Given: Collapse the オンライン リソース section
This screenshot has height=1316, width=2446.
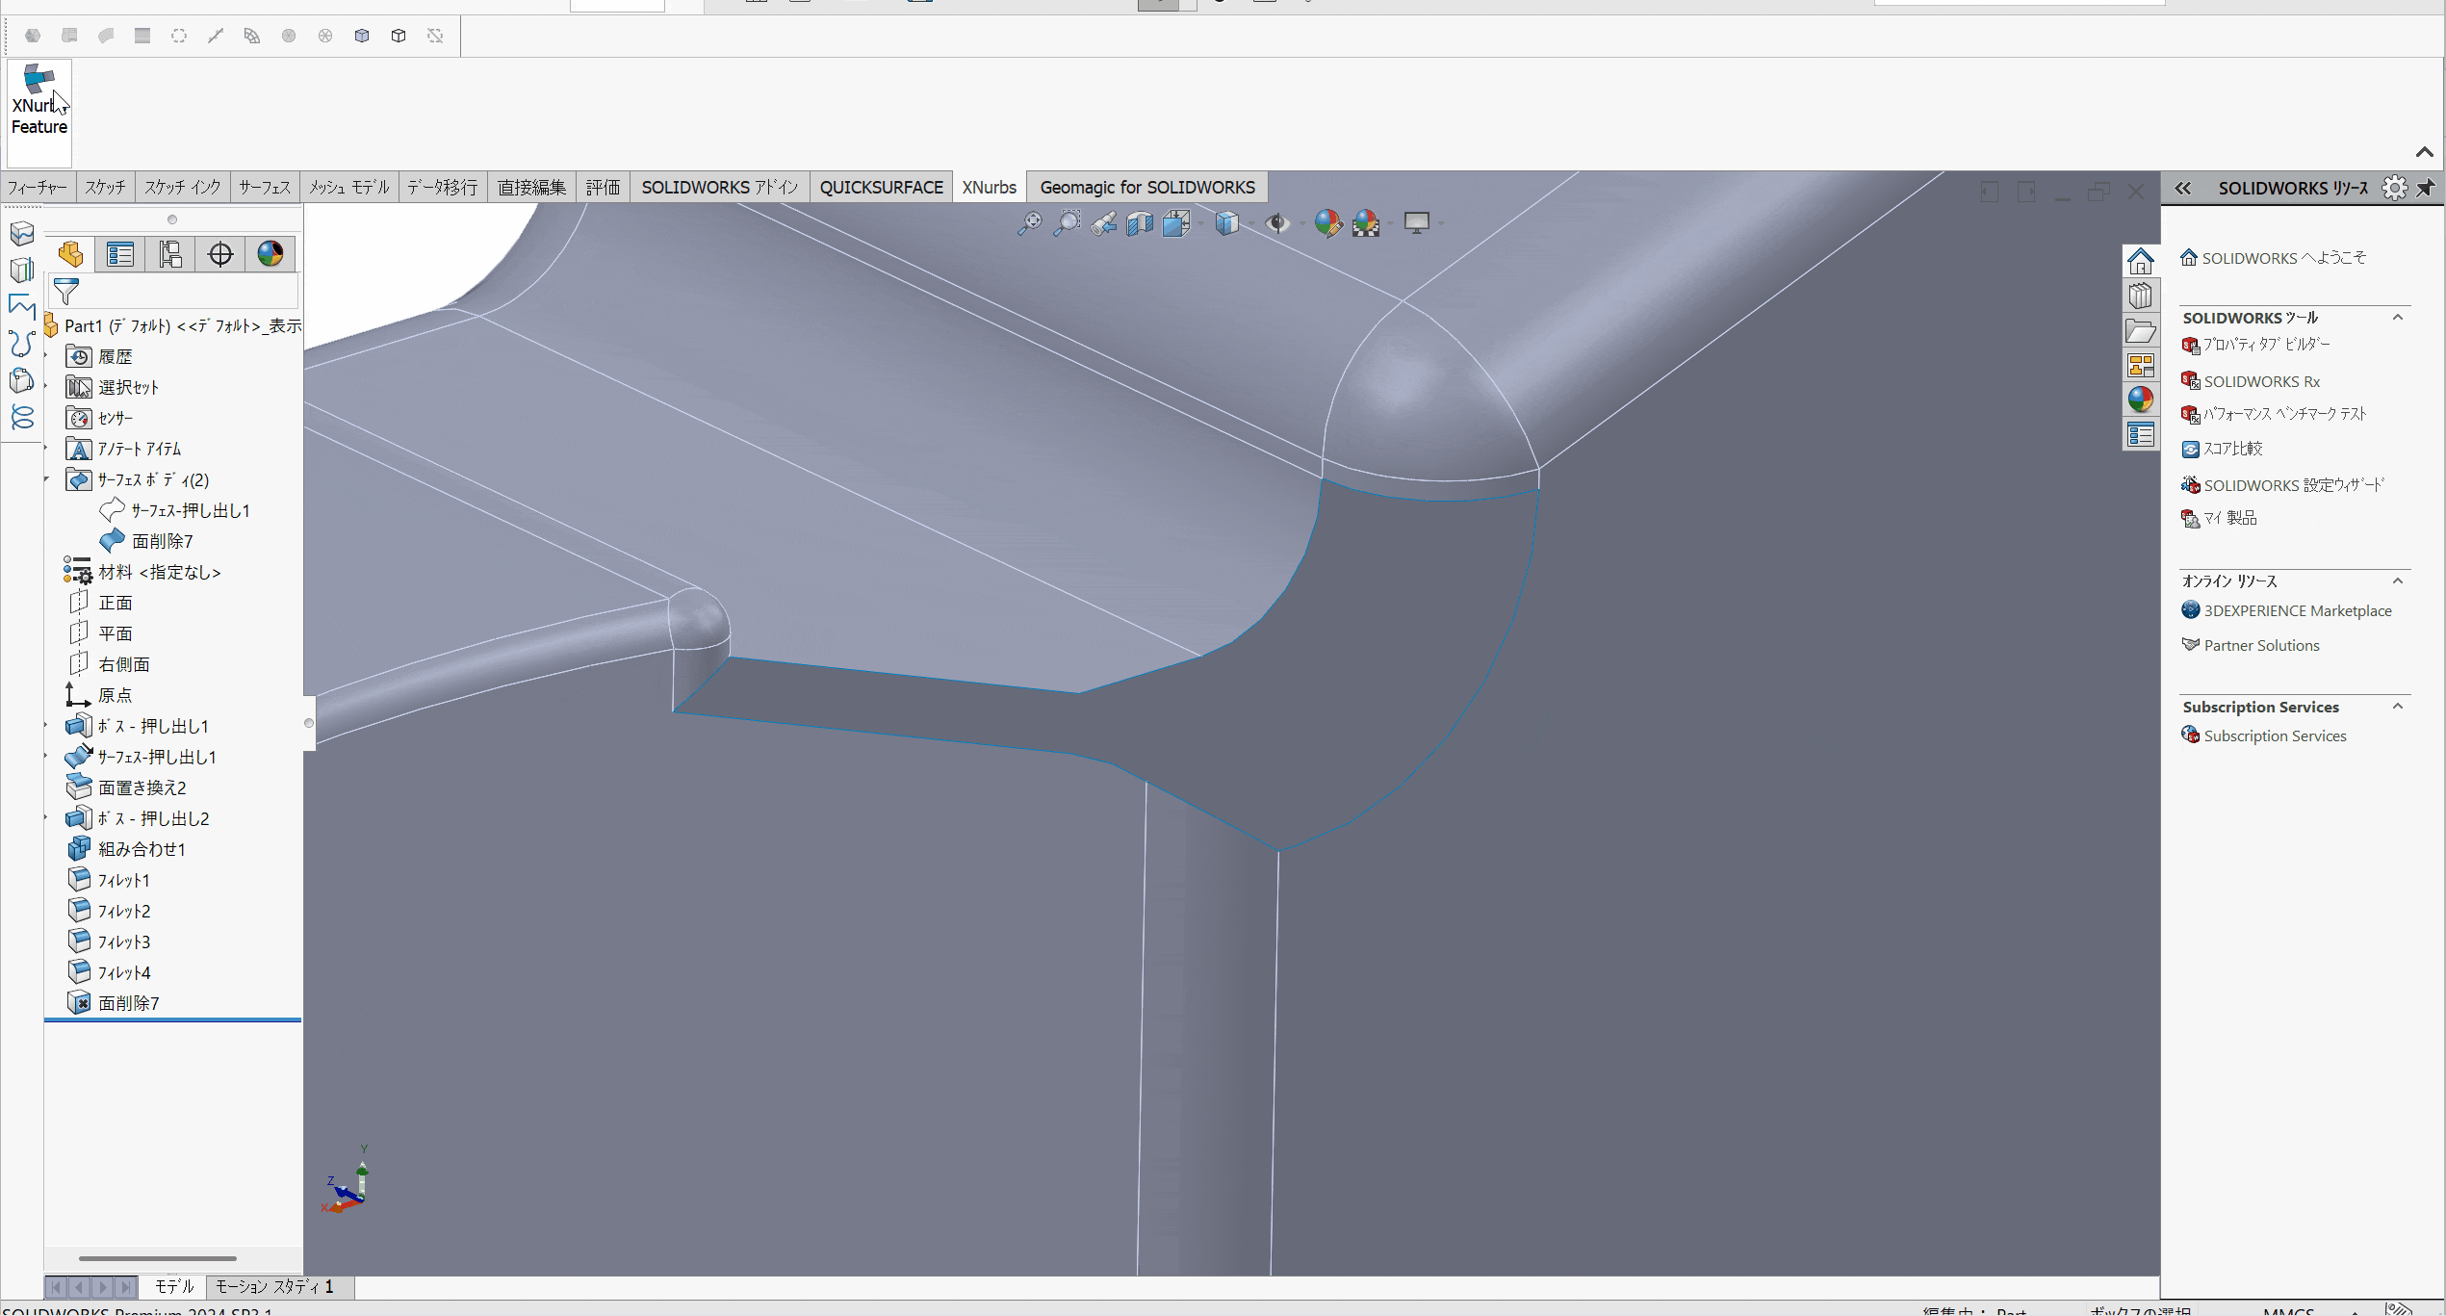Looking at the screenshot, I should 2398,581.
